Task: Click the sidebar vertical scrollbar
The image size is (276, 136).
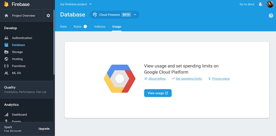Action: 54,42
